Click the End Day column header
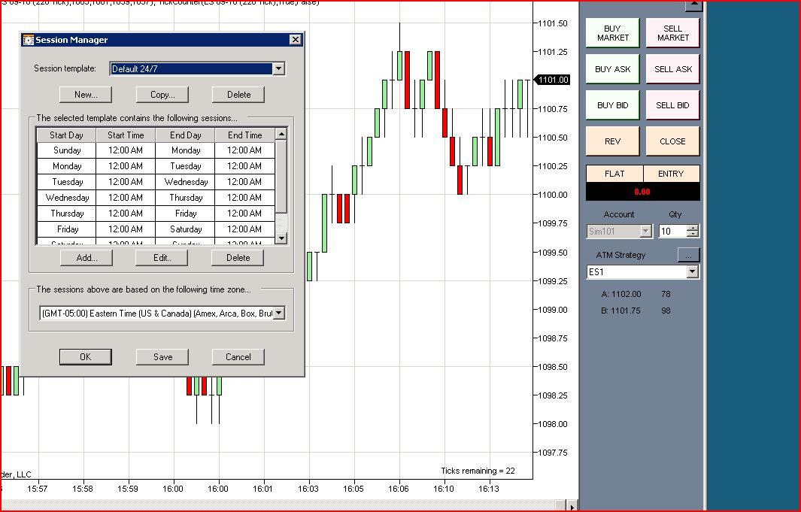This screenshot has width=801, height=512. [x=186, y=135]
